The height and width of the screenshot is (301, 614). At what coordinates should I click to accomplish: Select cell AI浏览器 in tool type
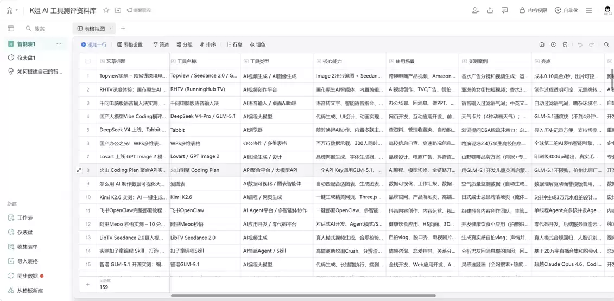pos(277,130)
